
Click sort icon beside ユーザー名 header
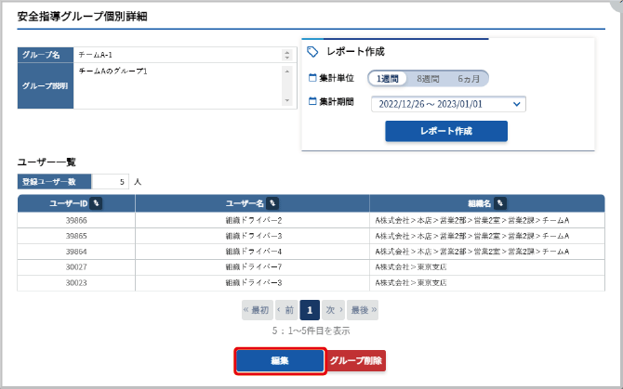[x=272, y=202]
